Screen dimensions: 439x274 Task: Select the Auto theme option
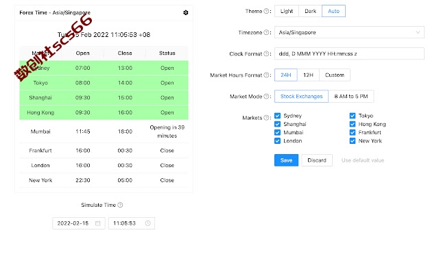(333, 11)
